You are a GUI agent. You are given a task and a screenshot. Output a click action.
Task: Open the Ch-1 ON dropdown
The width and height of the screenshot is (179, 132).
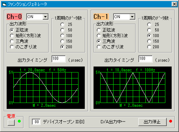pos(132,17)
